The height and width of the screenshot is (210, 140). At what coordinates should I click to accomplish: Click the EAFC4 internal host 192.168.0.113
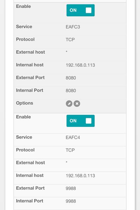click(80, 176)
